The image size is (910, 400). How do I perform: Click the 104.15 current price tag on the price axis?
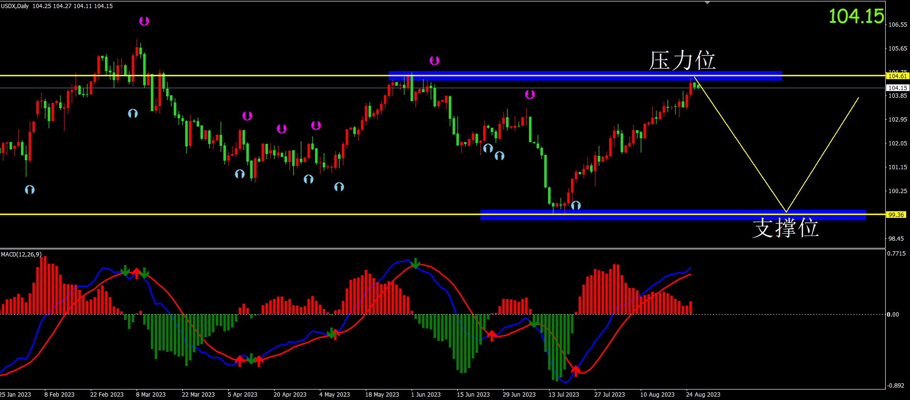coord(897,88)
